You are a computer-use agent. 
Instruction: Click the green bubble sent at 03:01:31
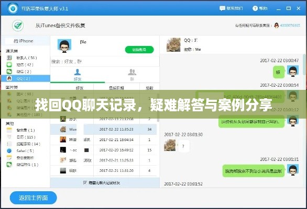coord(254,171)
